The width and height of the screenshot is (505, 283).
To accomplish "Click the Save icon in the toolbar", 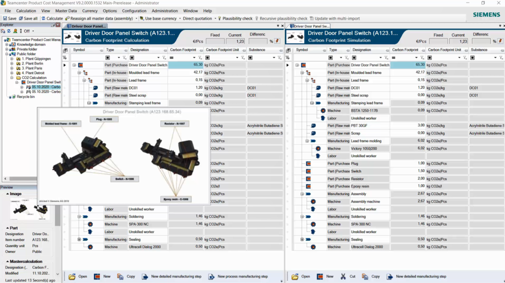I will tap(5, 18).
